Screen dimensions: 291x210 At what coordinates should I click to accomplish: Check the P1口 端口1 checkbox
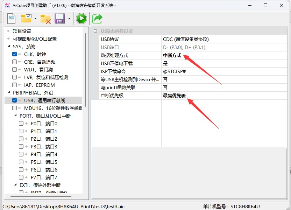(x=21, y=131)
